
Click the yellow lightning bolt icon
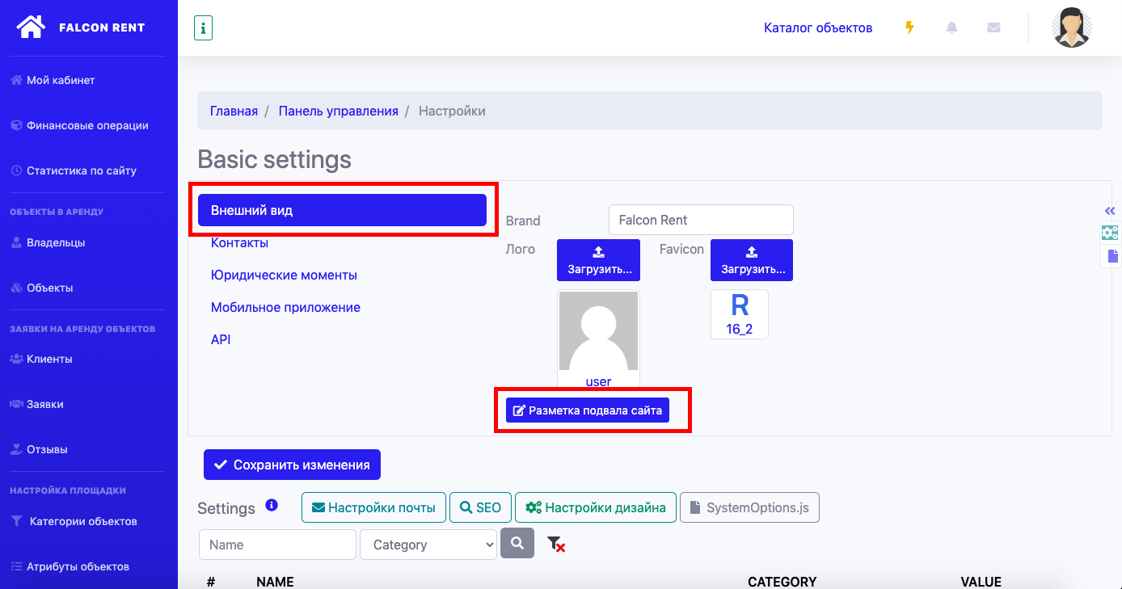tap(909, 27)
